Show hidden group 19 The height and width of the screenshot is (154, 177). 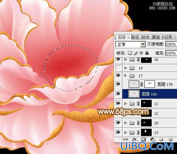point(118,68)
